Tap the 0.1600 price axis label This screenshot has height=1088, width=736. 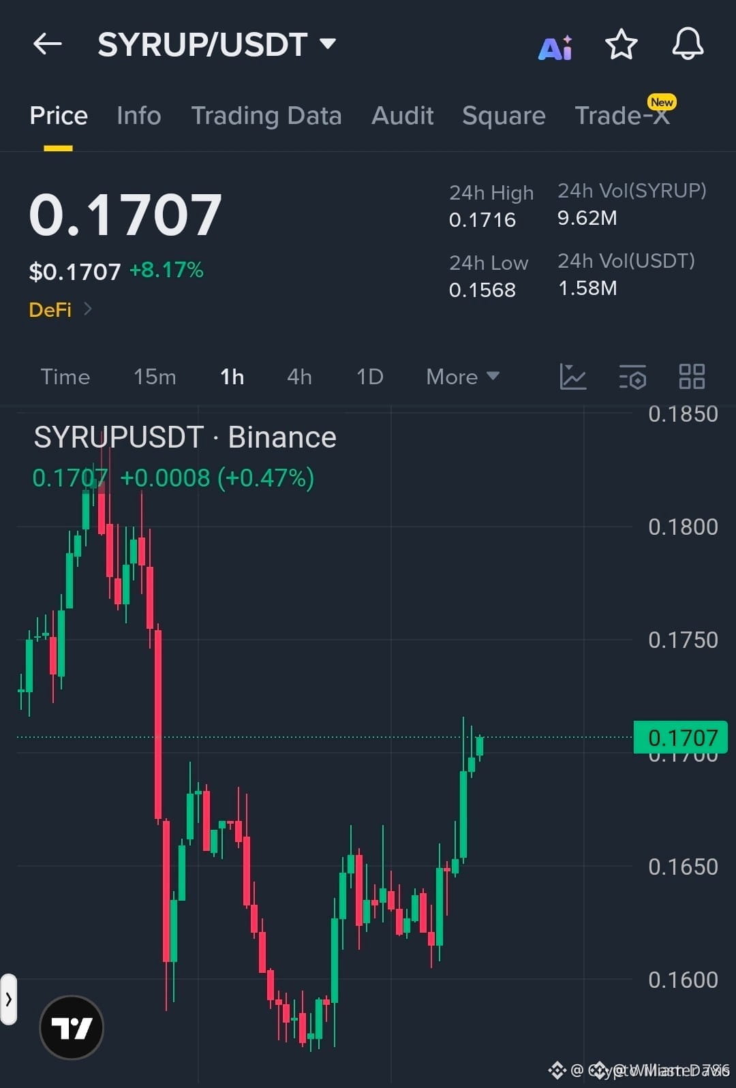pos(683,980)
